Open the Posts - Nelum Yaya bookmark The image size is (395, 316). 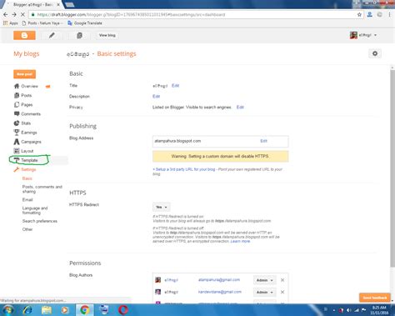(42, 23)
